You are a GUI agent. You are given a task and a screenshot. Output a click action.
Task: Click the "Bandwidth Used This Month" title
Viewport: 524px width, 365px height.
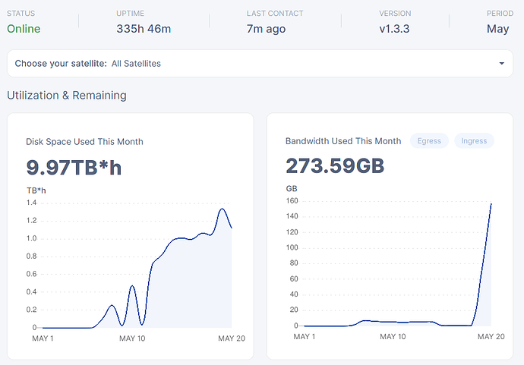click(343, 141)
